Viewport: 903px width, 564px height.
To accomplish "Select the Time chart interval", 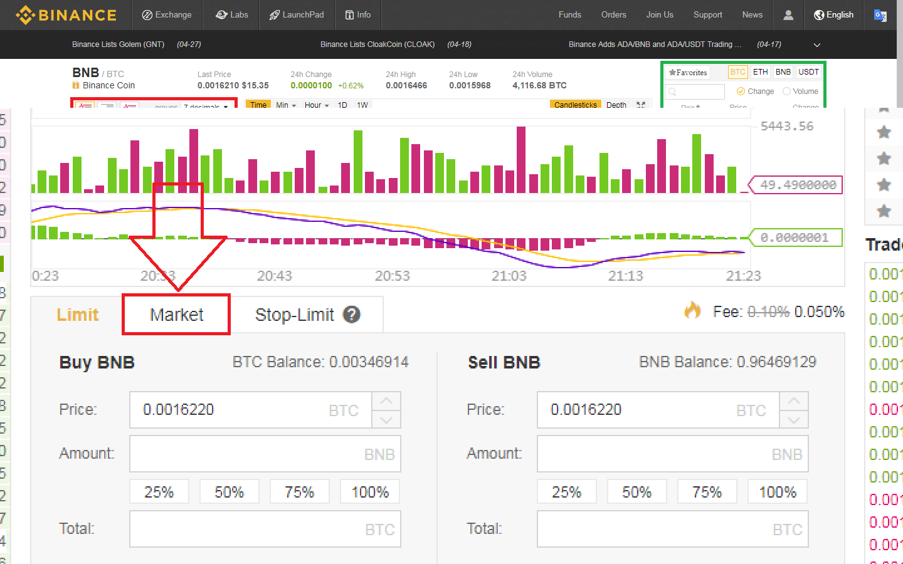I will point(258,105).
